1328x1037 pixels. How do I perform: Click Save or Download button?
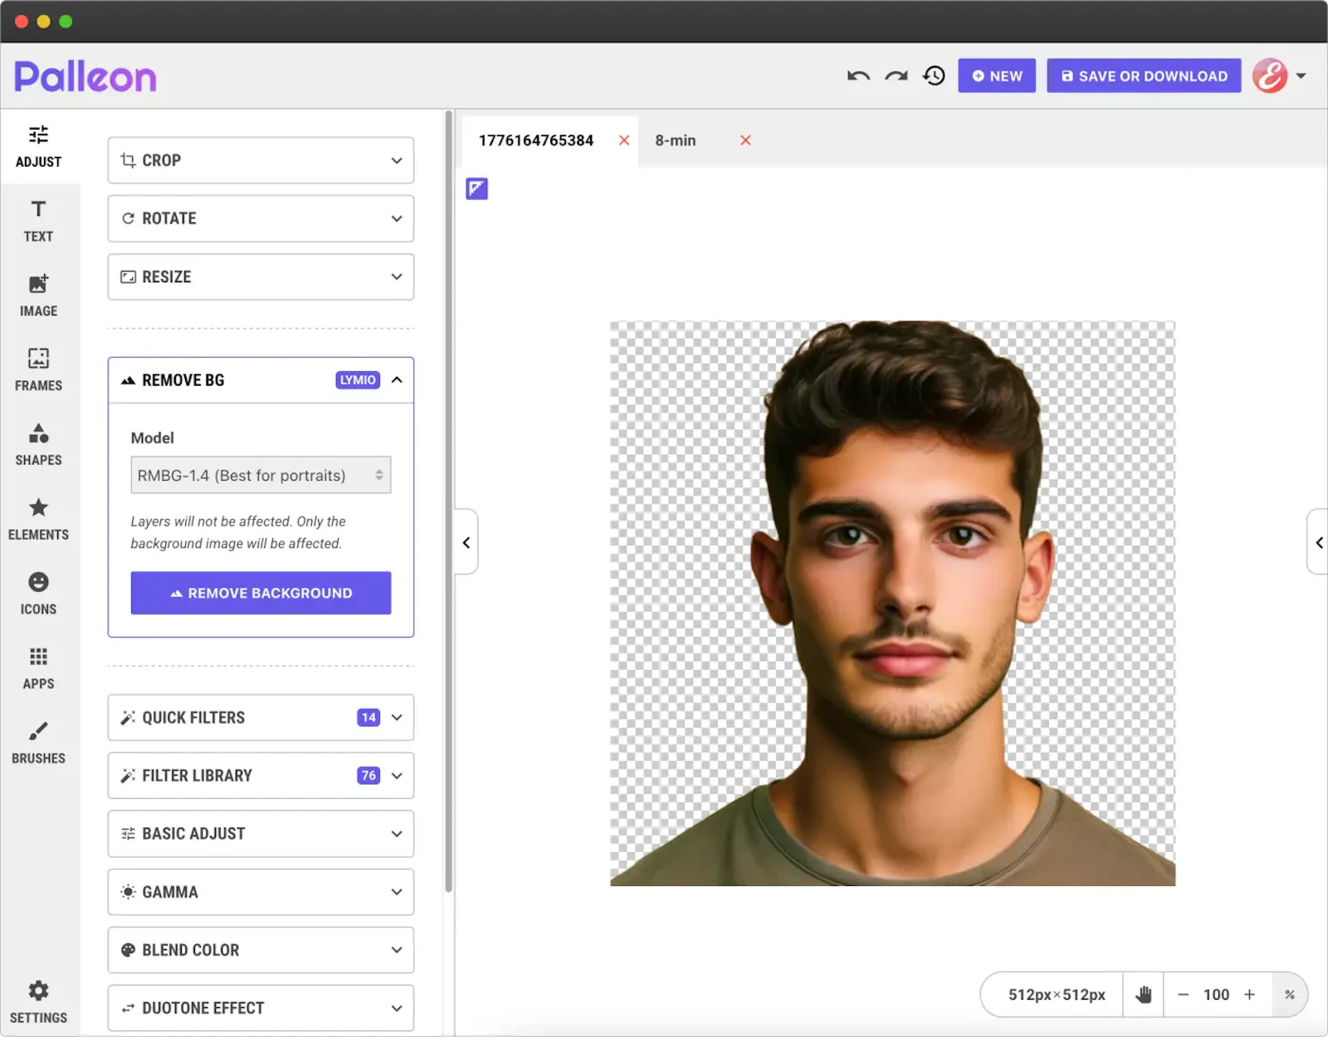tap(1144, 76)
